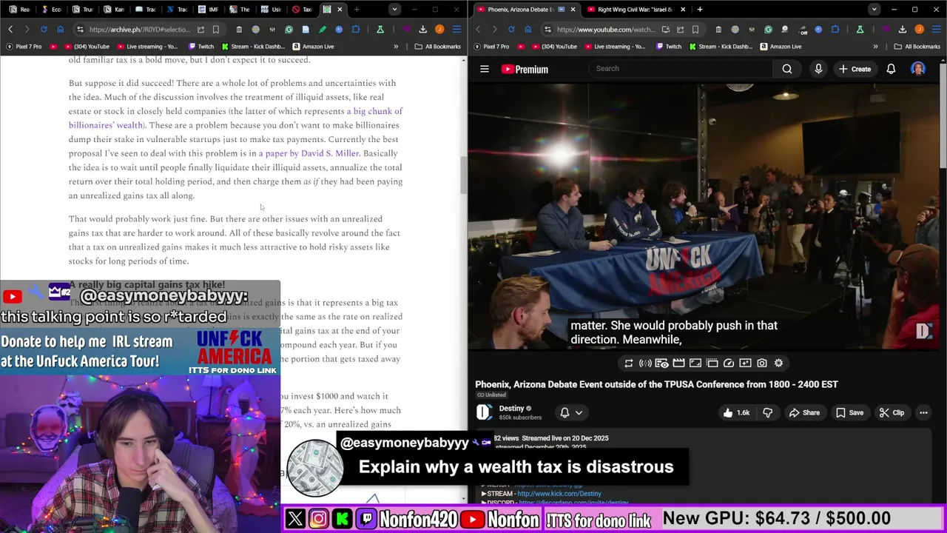Viewport: 947px width, 533px height.
Task: Open All Bookmarks folder in archive window
Action: [x=438, y=47]
